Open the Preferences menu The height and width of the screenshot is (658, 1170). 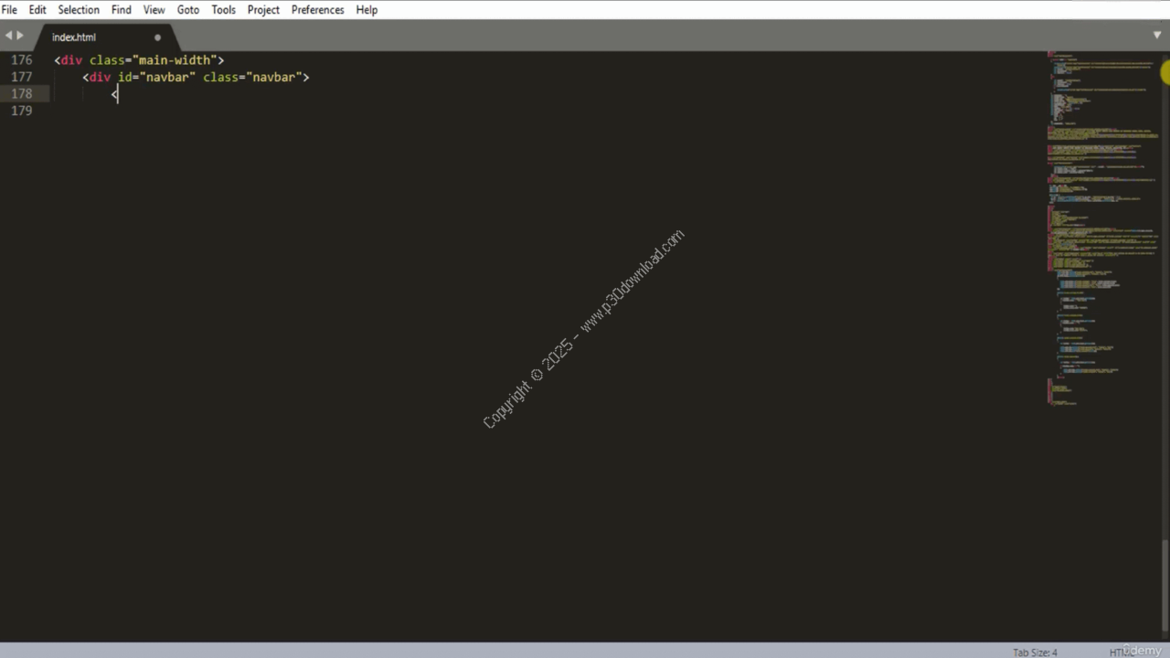[317, 10]
